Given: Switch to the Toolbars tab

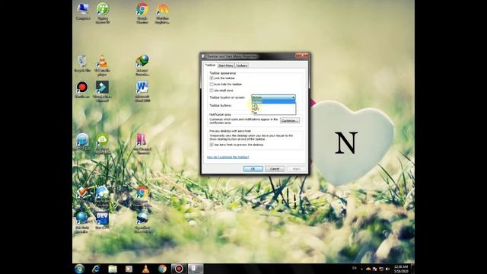Looking at the screenshot, I should pos(242,65).
